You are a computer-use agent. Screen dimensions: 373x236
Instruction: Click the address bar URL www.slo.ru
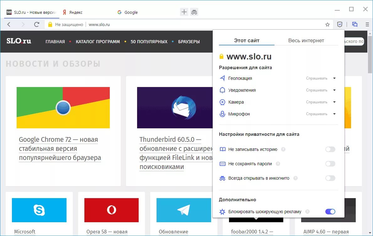click(x=99, y=24)
